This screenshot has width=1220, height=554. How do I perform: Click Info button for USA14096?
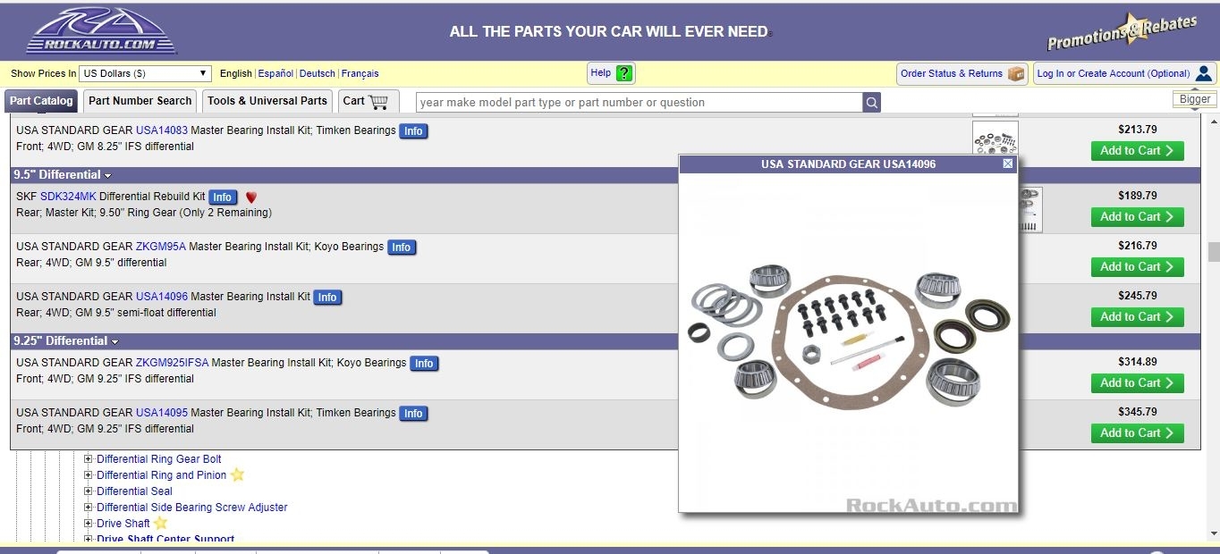point(327,298)
